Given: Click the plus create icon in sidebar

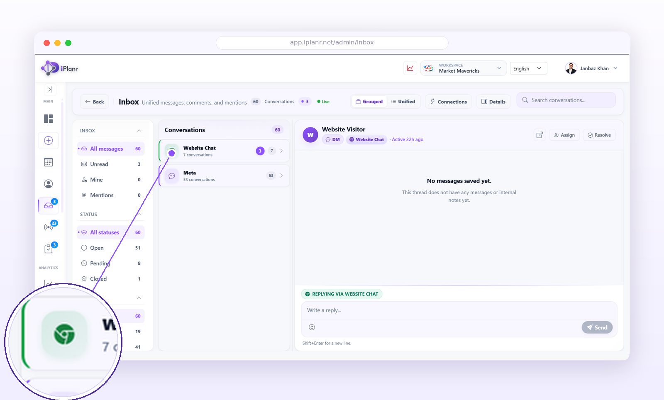Looking at the screenshot, I should tap(49, 140).
